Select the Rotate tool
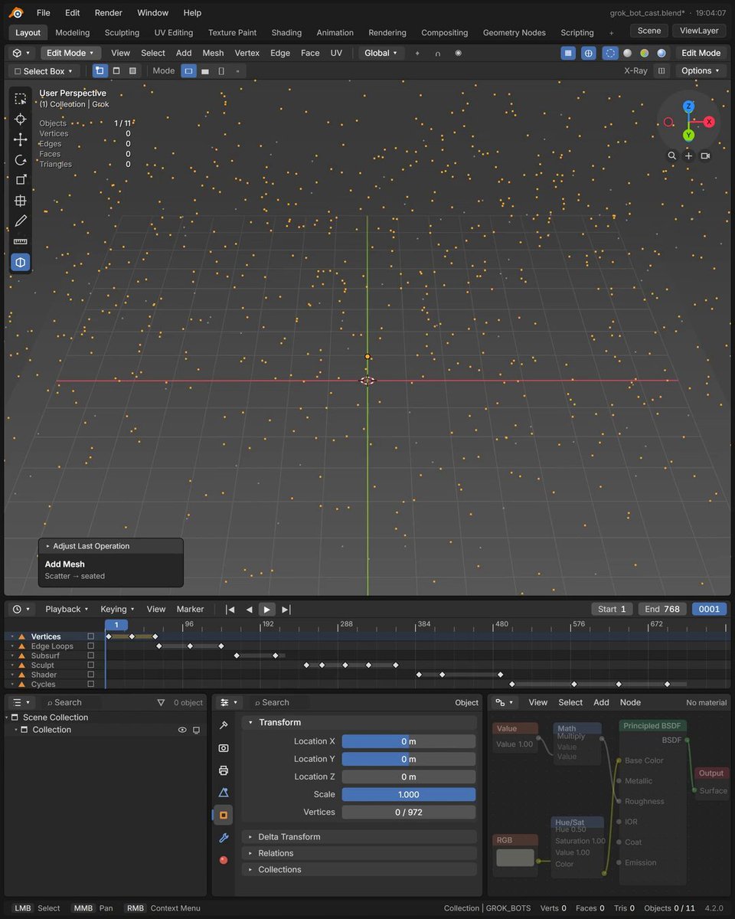This screenshot has width=735, height=919. tap(21, 160)
